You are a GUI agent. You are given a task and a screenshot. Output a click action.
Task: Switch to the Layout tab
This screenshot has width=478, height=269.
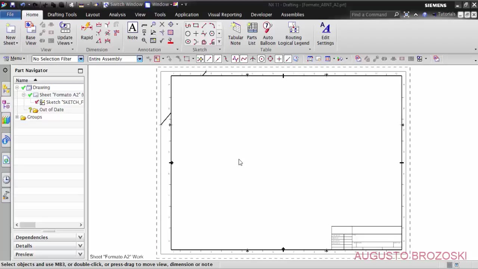click(93, 15)
